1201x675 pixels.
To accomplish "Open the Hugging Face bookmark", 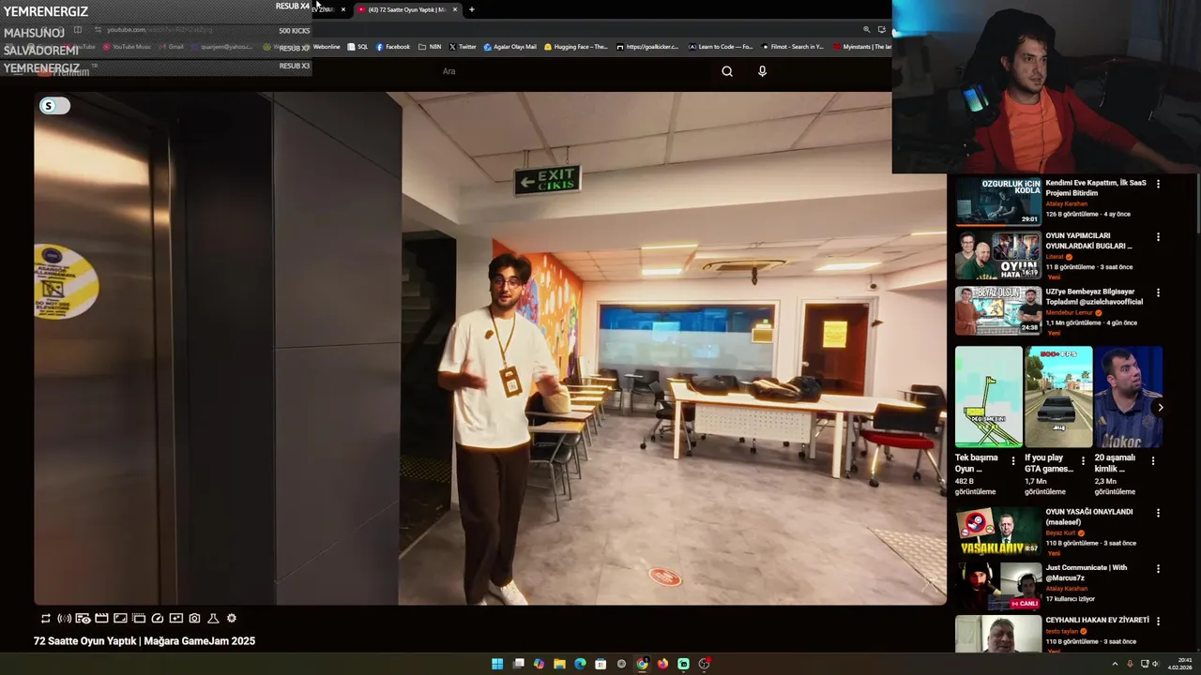I will pos(576,47).
